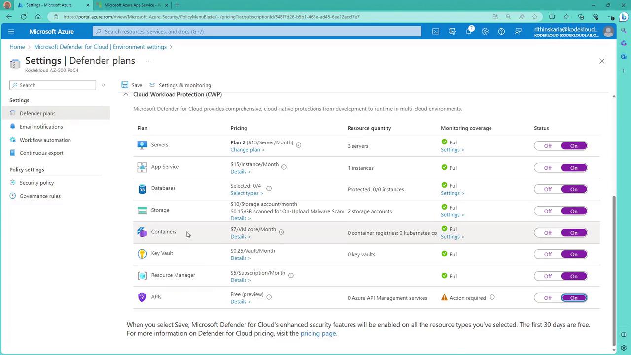Click info icon next to Servers pricing
Image resolution: width=631 pixels, height=355 pixels.
pyautogui.click(x=299, y=145)
